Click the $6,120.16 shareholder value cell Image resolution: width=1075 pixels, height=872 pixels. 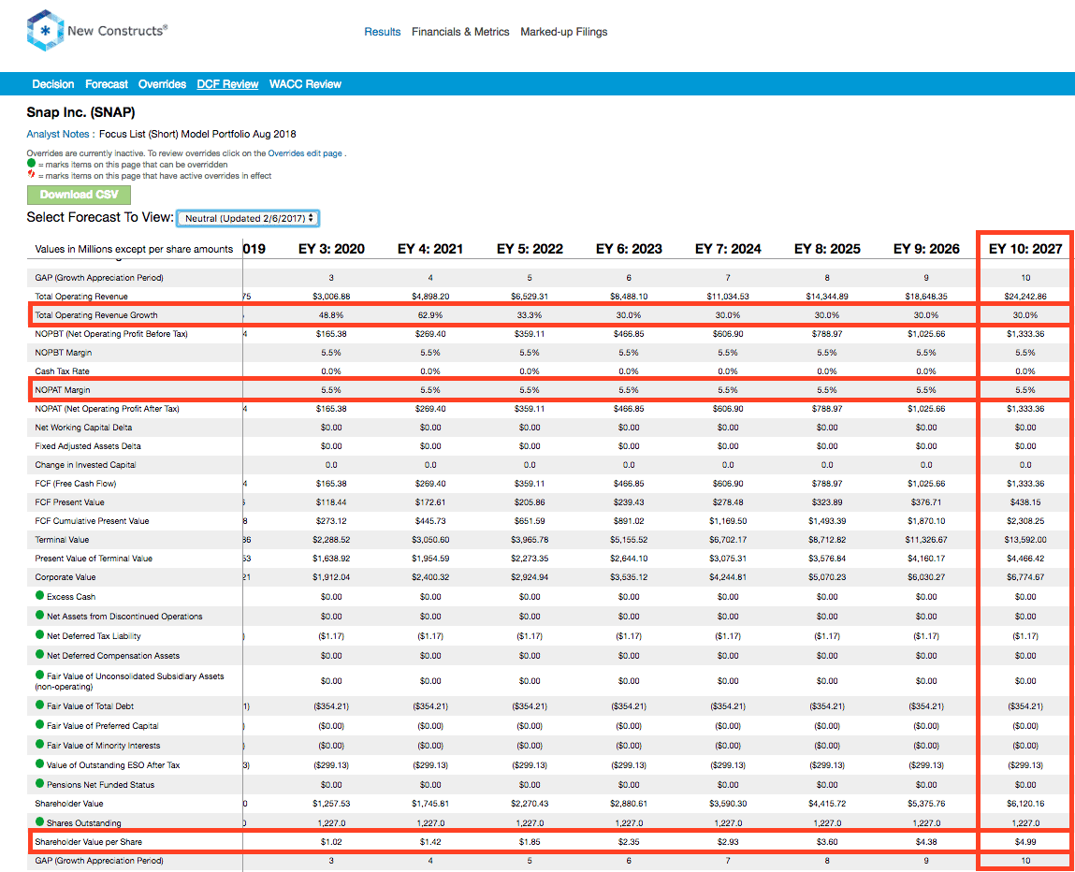(1025, 804)
